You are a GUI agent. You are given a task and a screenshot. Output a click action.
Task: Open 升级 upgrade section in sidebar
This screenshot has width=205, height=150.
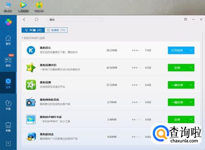pyautogui.click(x=8, y=105)
